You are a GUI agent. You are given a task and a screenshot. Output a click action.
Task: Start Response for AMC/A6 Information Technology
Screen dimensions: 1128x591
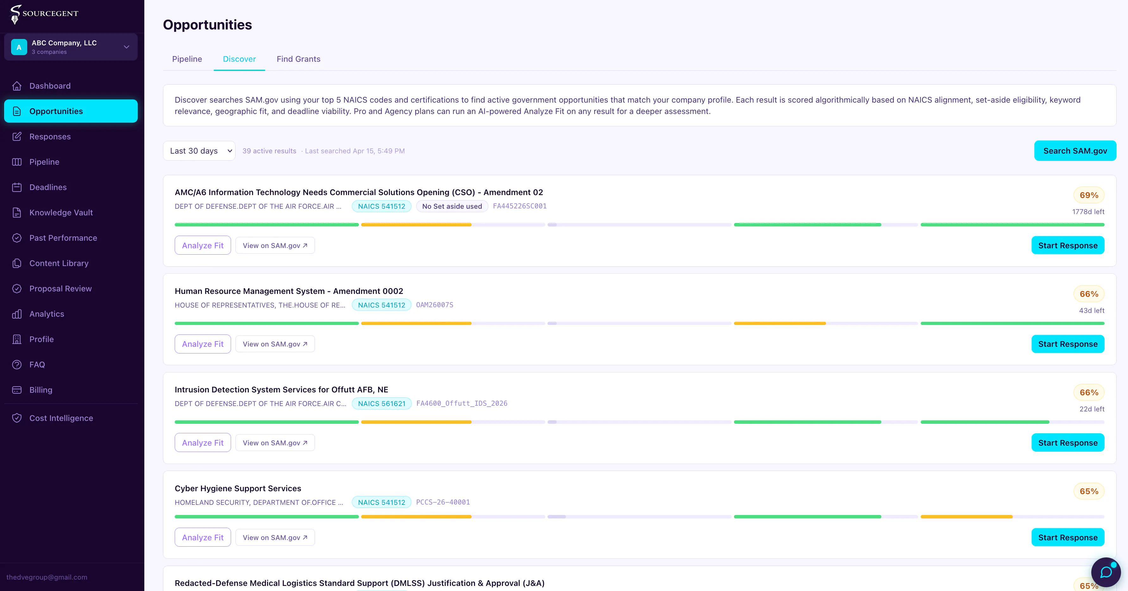pyautogui.click(x=1068, y=245)
